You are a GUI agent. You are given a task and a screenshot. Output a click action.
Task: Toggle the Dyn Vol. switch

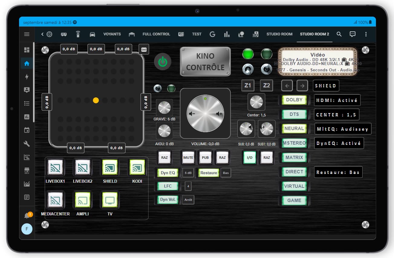pyautogui.click(x=168, y=200)
